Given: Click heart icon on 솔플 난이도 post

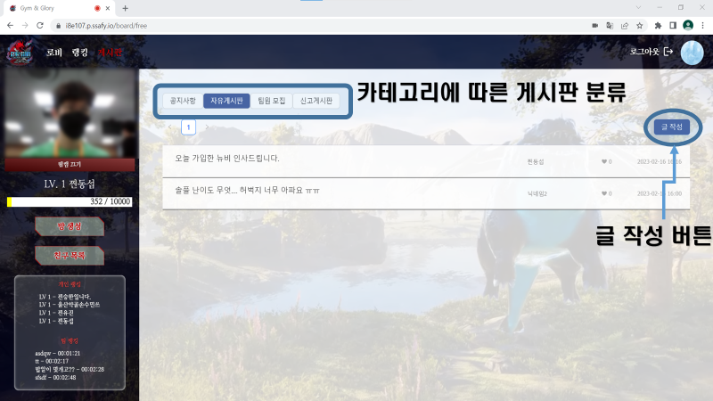Looking at the screenshot, I should click(604, 193).
